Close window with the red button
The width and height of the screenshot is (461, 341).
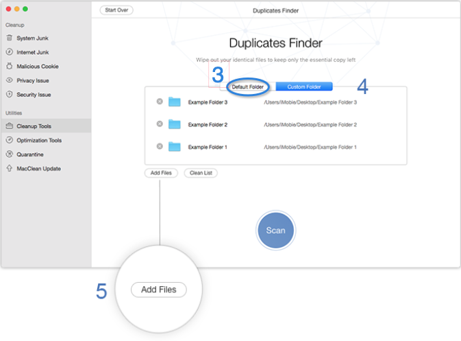pyautogui.click(x=8, y=9)
